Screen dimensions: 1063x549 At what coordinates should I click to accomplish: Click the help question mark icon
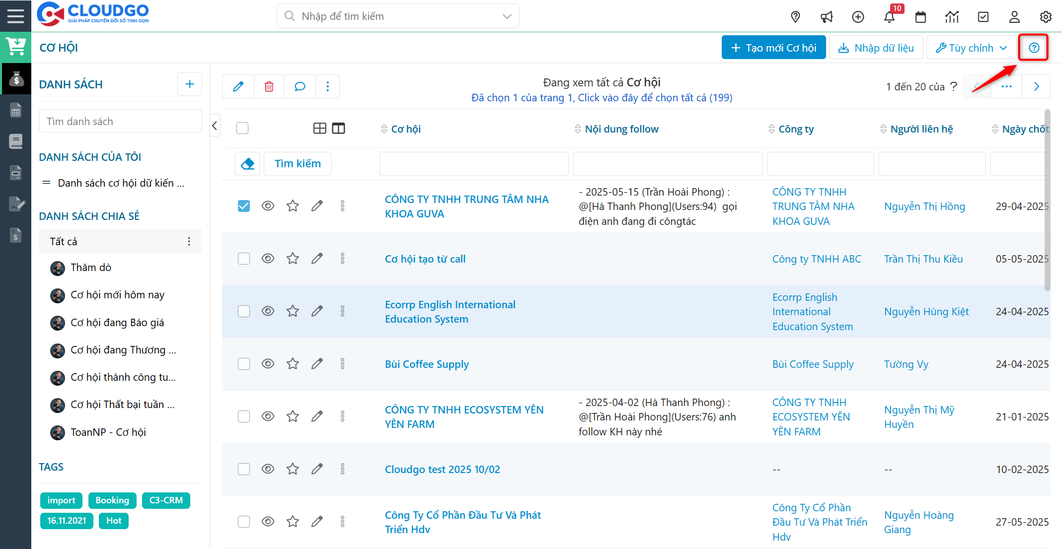[x=1034, y=48]
